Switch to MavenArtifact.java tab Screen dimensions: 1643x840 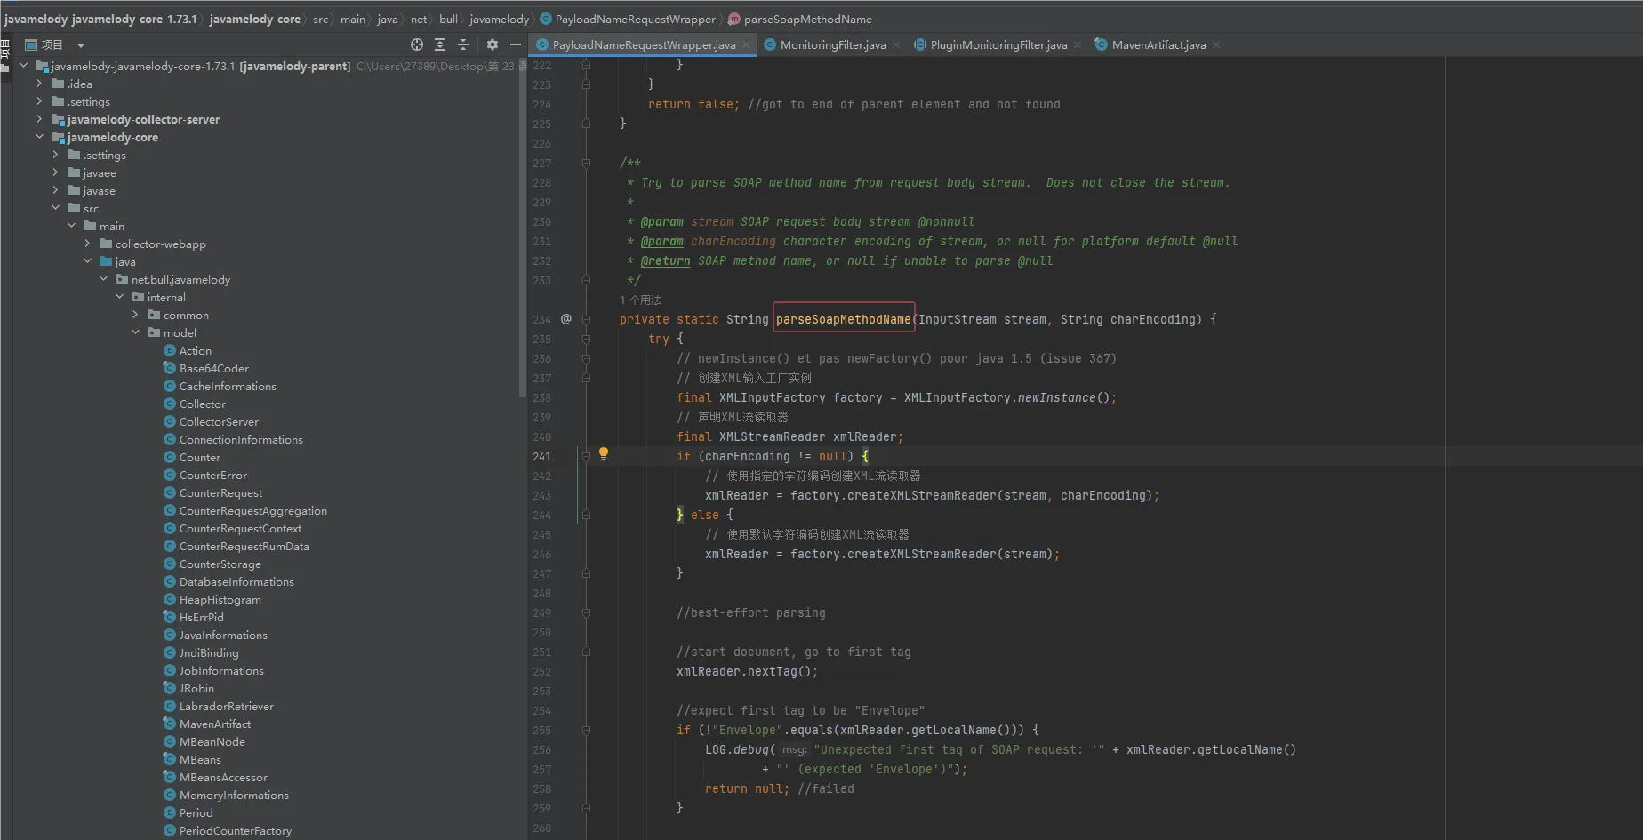coord(1158,45)
